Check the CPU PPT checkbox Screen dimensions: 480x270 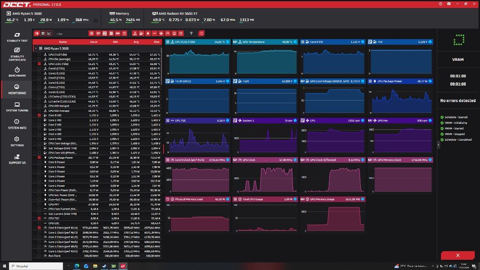(39, 204)
